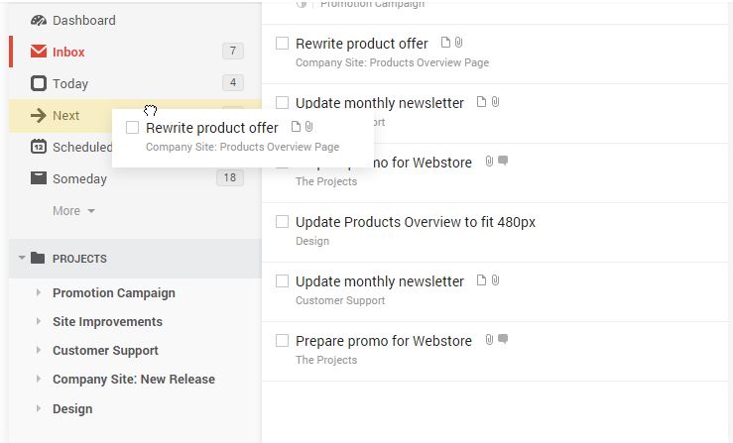Viewport: 733px width, 443px height.
Task: Expand the More dropdown in sidebar
Action: 73,211
